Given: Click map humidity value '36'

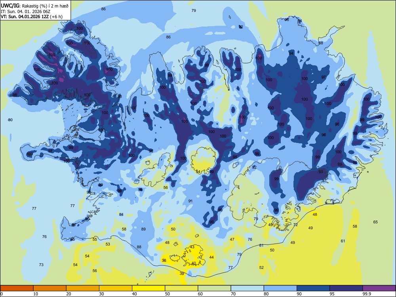Looking at the screenshot, I should 164,261.
